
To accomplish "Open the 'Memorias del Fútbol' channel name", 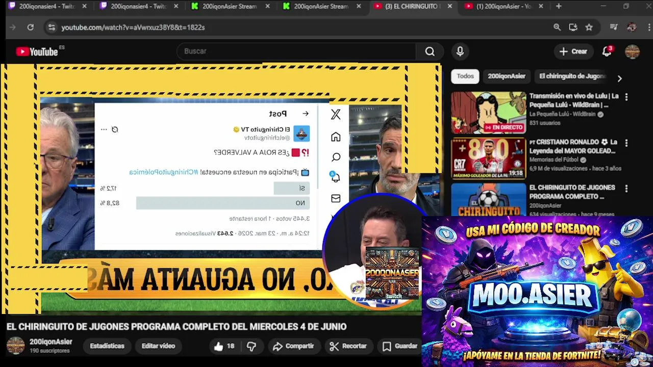I will 554,160.
